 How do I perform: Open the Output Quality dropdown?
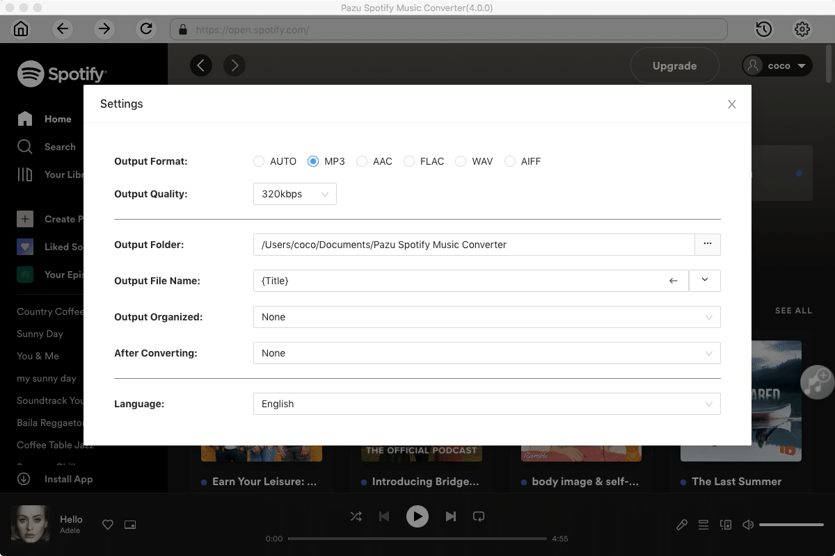294,194
